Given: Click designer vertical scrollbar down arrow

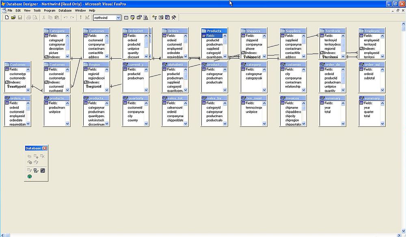Looking at the screenshot, I should point(404,231).
